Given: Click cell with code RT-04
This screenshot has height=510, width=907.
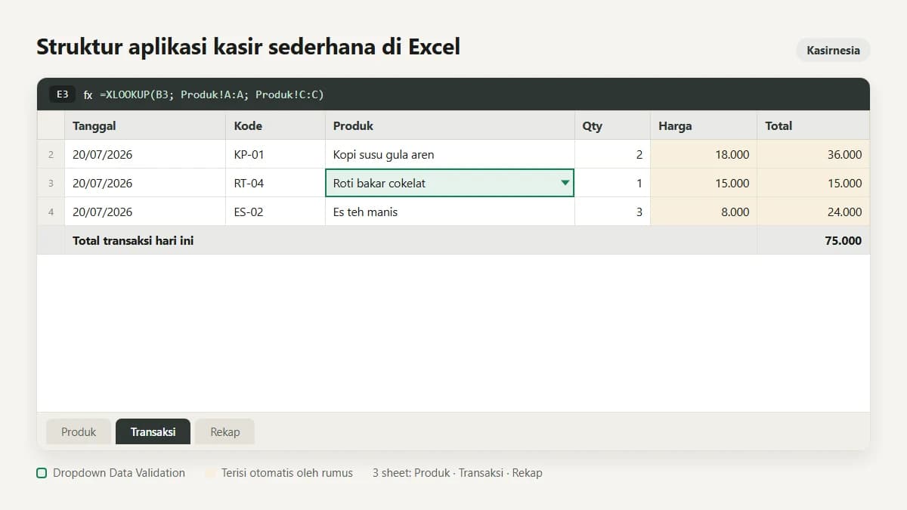Looking at the screenshot, I should (276, 183).
